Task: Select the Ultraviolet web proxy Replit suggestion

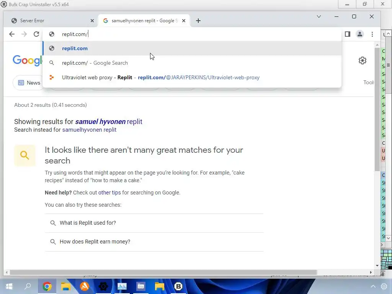Action: click(x=192, y=77)
